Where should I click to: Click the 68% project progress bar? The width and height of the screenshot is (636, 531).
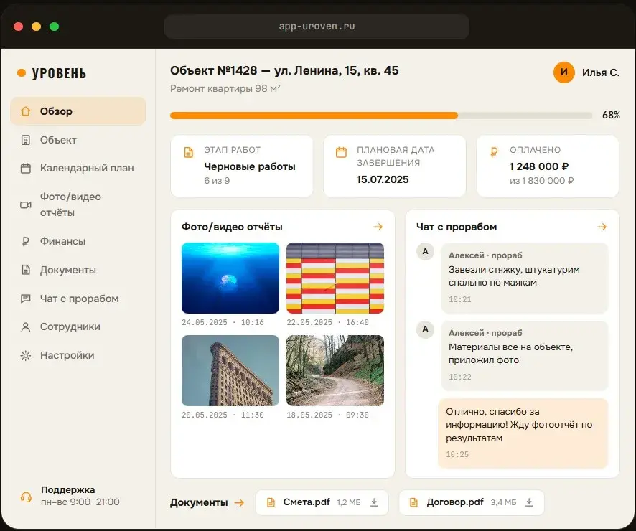pos(381,116)
